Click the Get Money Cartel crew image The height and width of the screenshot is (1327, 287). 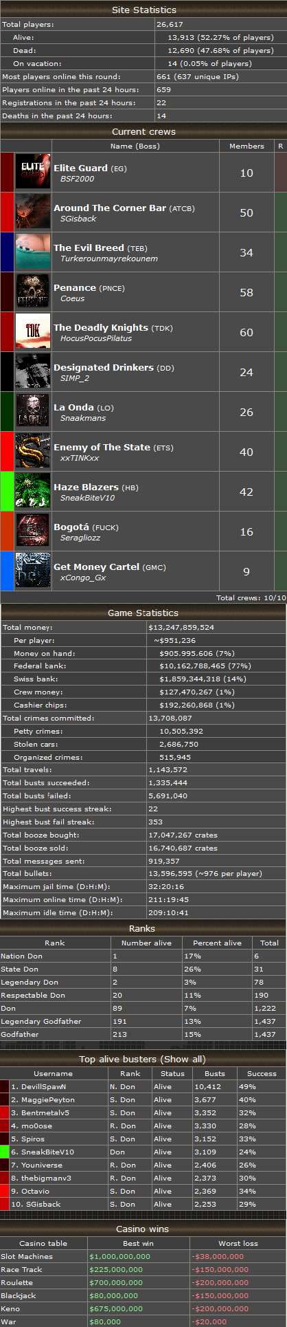33,571
